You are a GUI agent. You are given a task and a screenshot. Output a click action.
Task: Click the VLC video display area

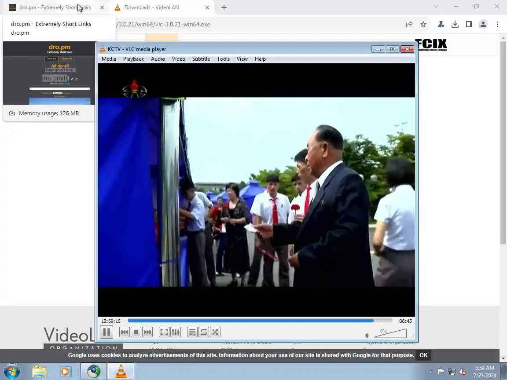257,190
